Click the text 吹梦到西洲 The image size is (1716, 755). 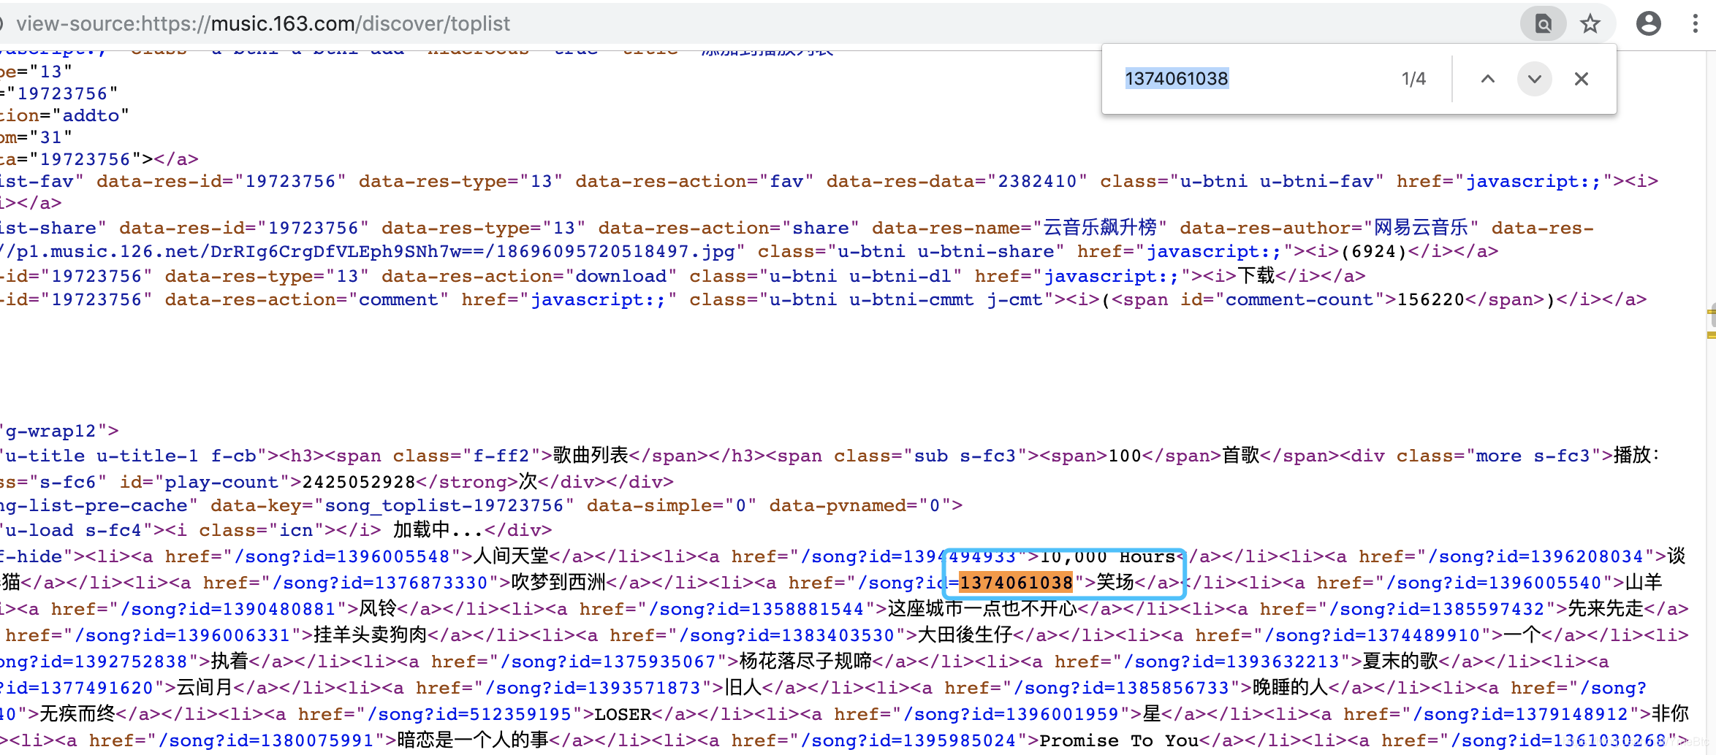pyautogui.click(x=558, y=583)
